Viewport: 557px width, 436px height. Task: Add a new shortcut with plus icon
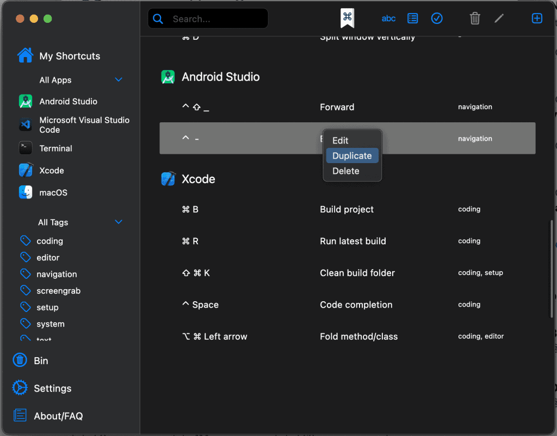coord(537,18)
